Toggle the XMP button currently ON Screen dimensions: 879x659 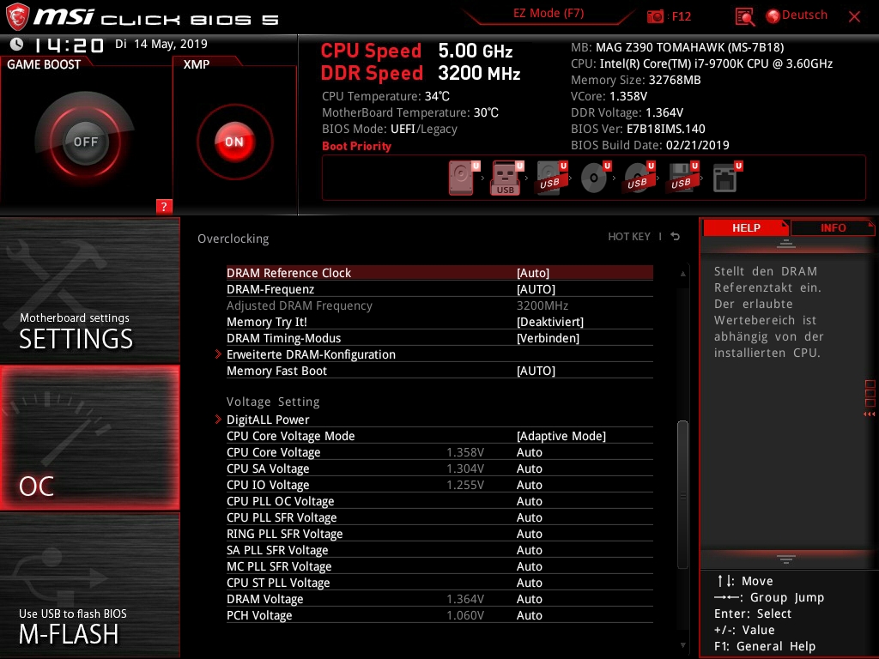(x=234, y=142)
